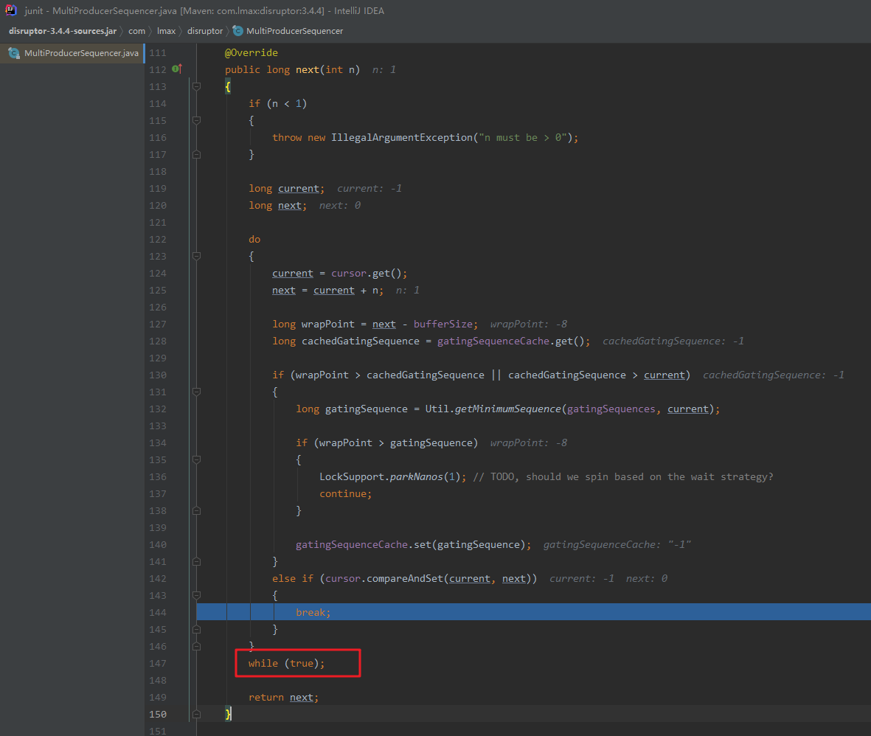Click gatingSequenceCache.set on line 140
The image size is (871, 736).
click(x=364, y=544)
